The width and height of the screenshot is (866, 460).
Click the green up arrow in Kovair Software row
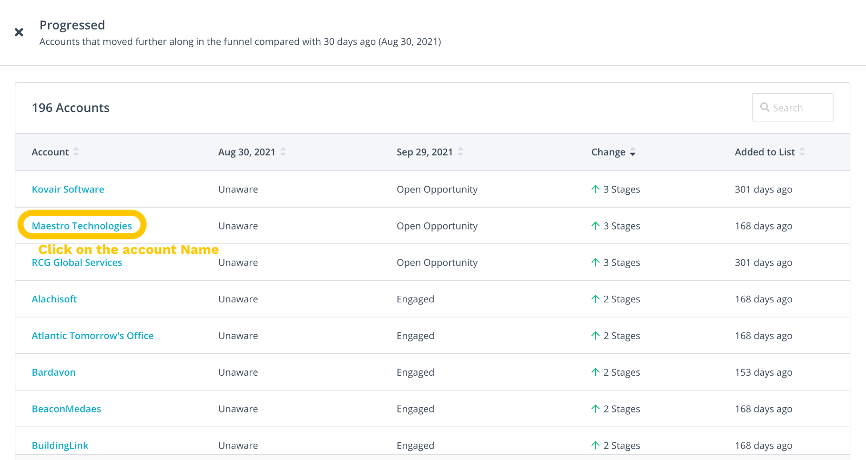click(595, 189)
